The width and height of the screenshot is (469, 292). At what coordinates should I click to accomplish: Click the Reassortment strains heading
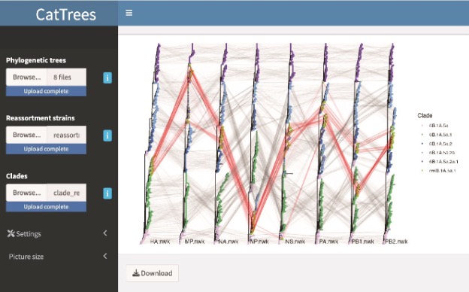(41, 118)
